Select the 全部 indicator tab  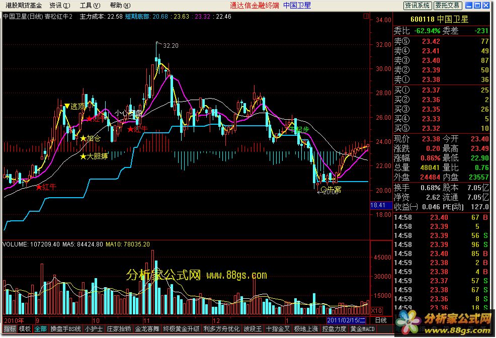click(x=40, y=329)
